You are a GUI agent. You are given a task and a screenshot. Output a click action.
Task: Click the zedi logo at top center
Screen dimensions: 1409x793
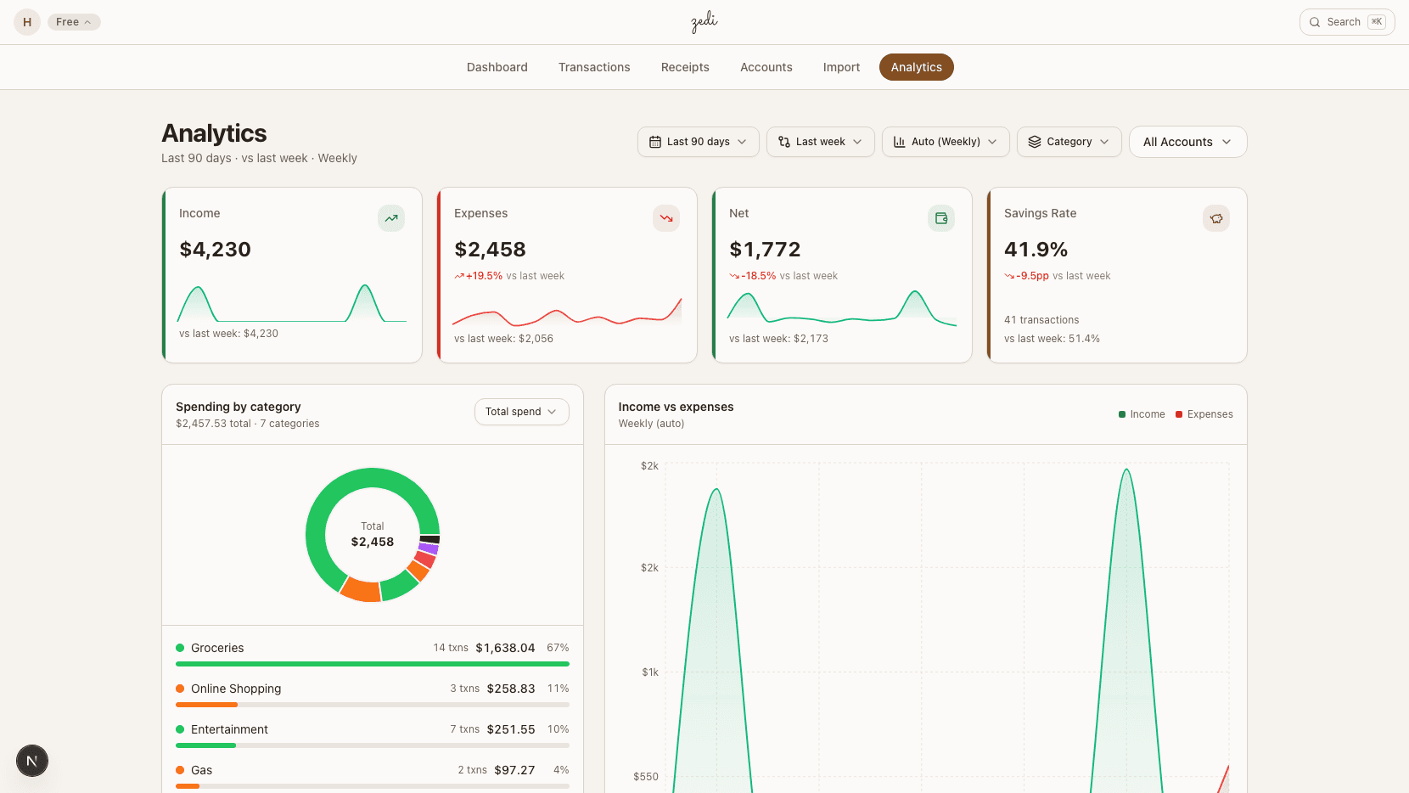pyautogui.click(x=704, y=22)
